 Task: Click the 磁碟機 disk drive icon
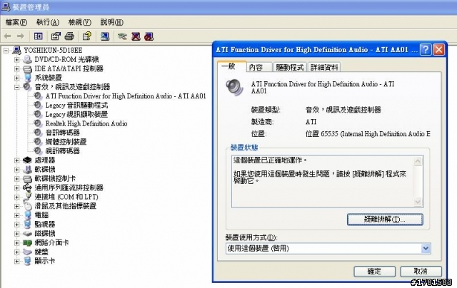coord(27,234)
